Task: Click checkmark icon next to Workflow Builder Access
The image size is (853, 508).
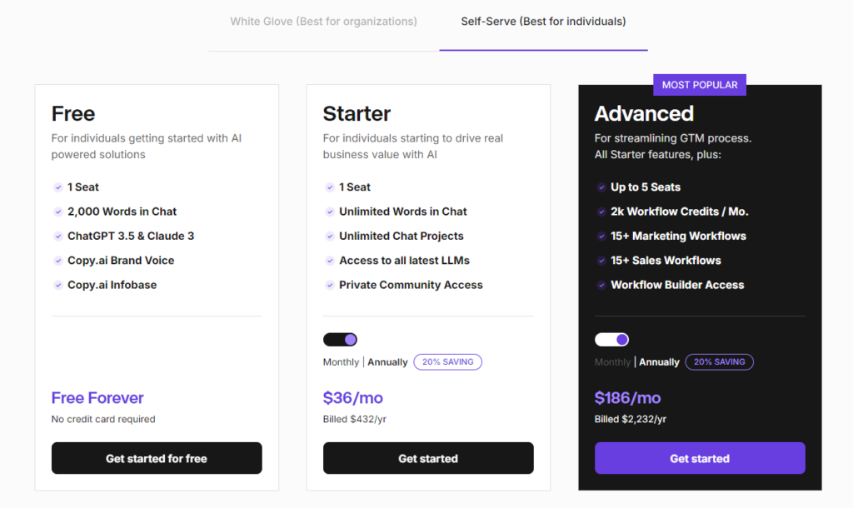Action: coord(601,285)
